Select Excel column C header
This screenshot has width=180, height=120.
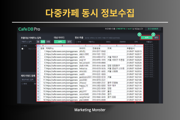(85, 46)
